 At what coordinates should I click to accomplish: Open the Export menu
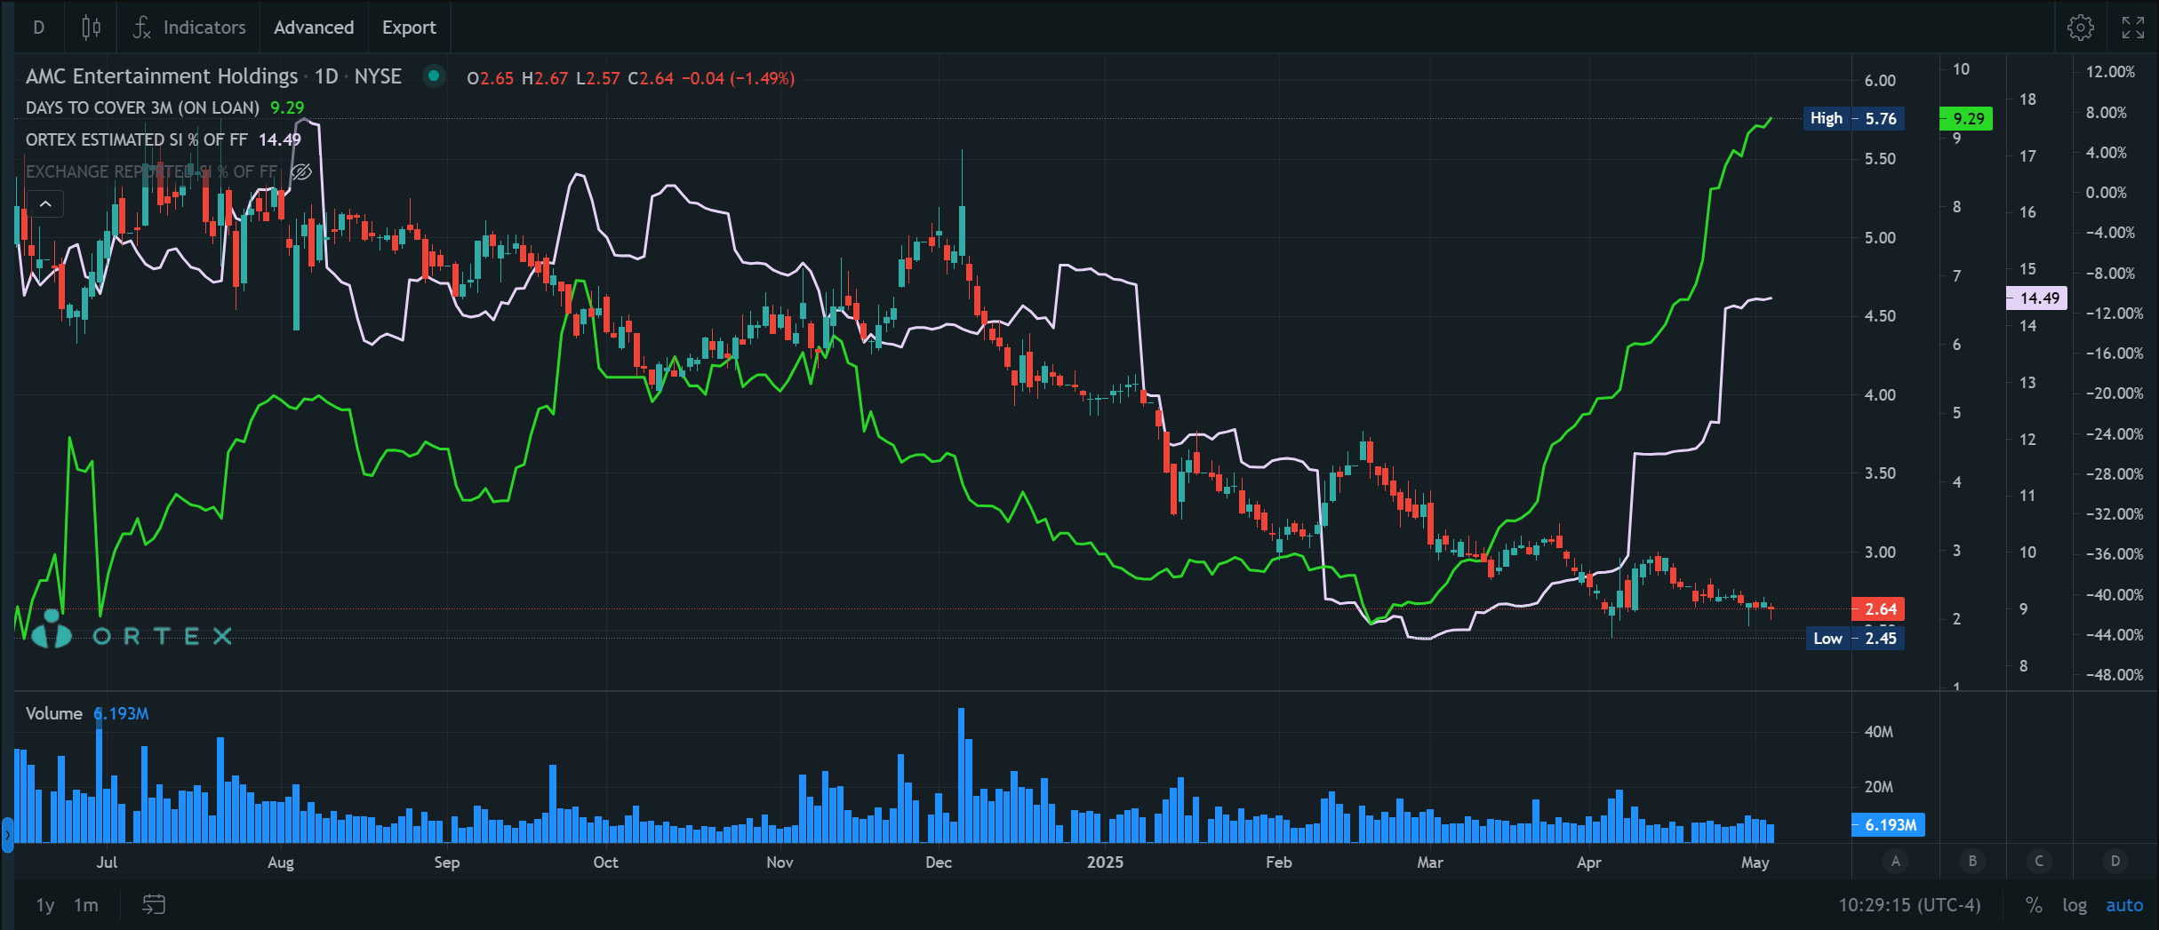pos(408,28)
